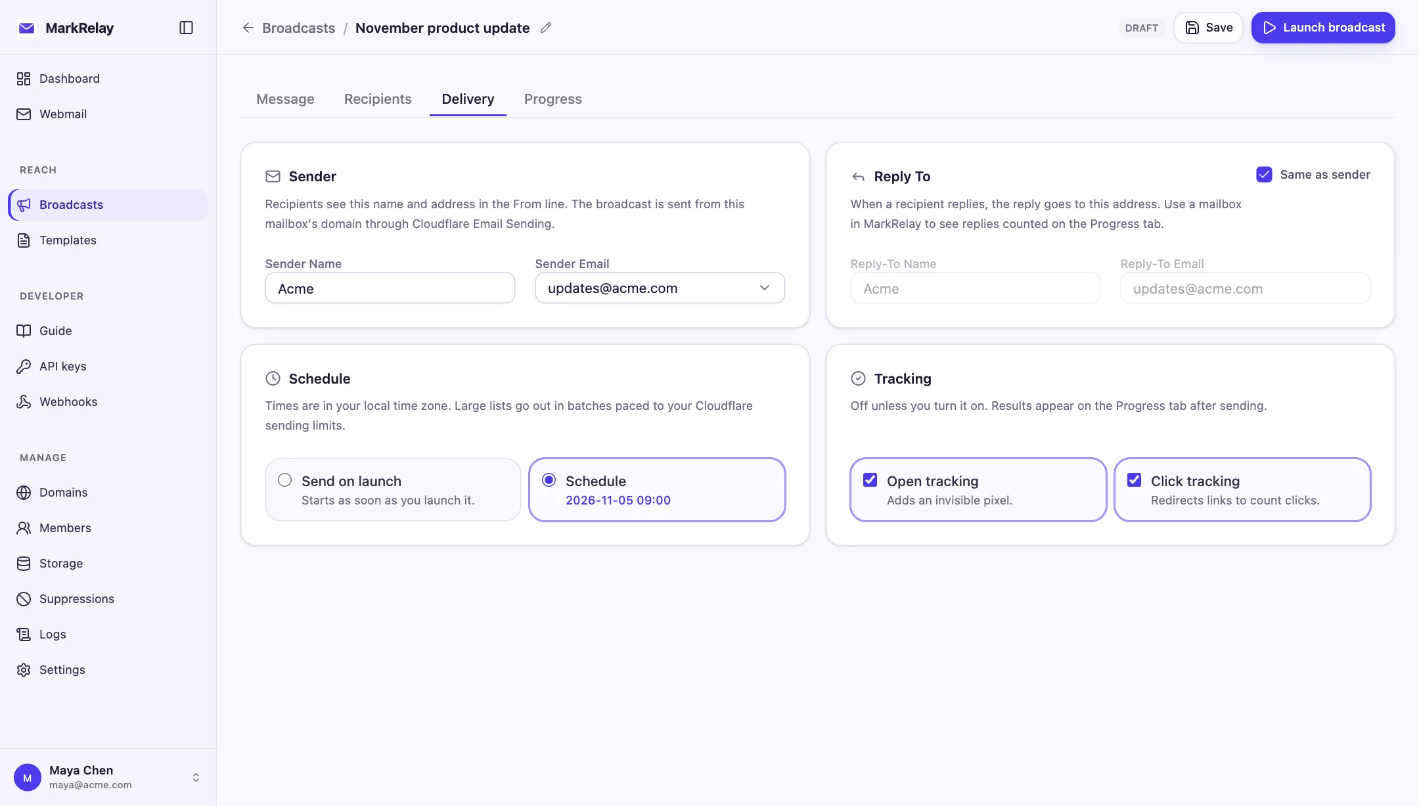Open Guide in the sidebar

click(108, 331)
